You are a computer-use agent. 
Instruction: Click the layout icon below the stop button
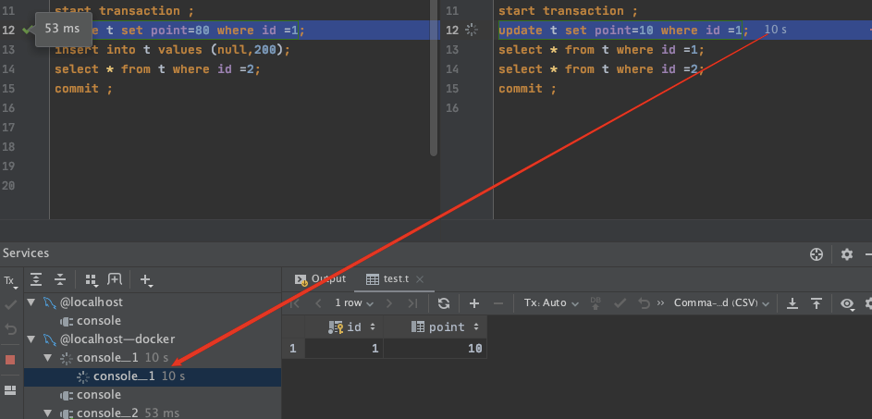(10, 390)
